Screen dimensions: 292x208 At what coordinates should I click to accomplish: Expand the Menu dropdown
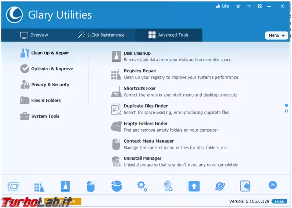pos(276,35)
